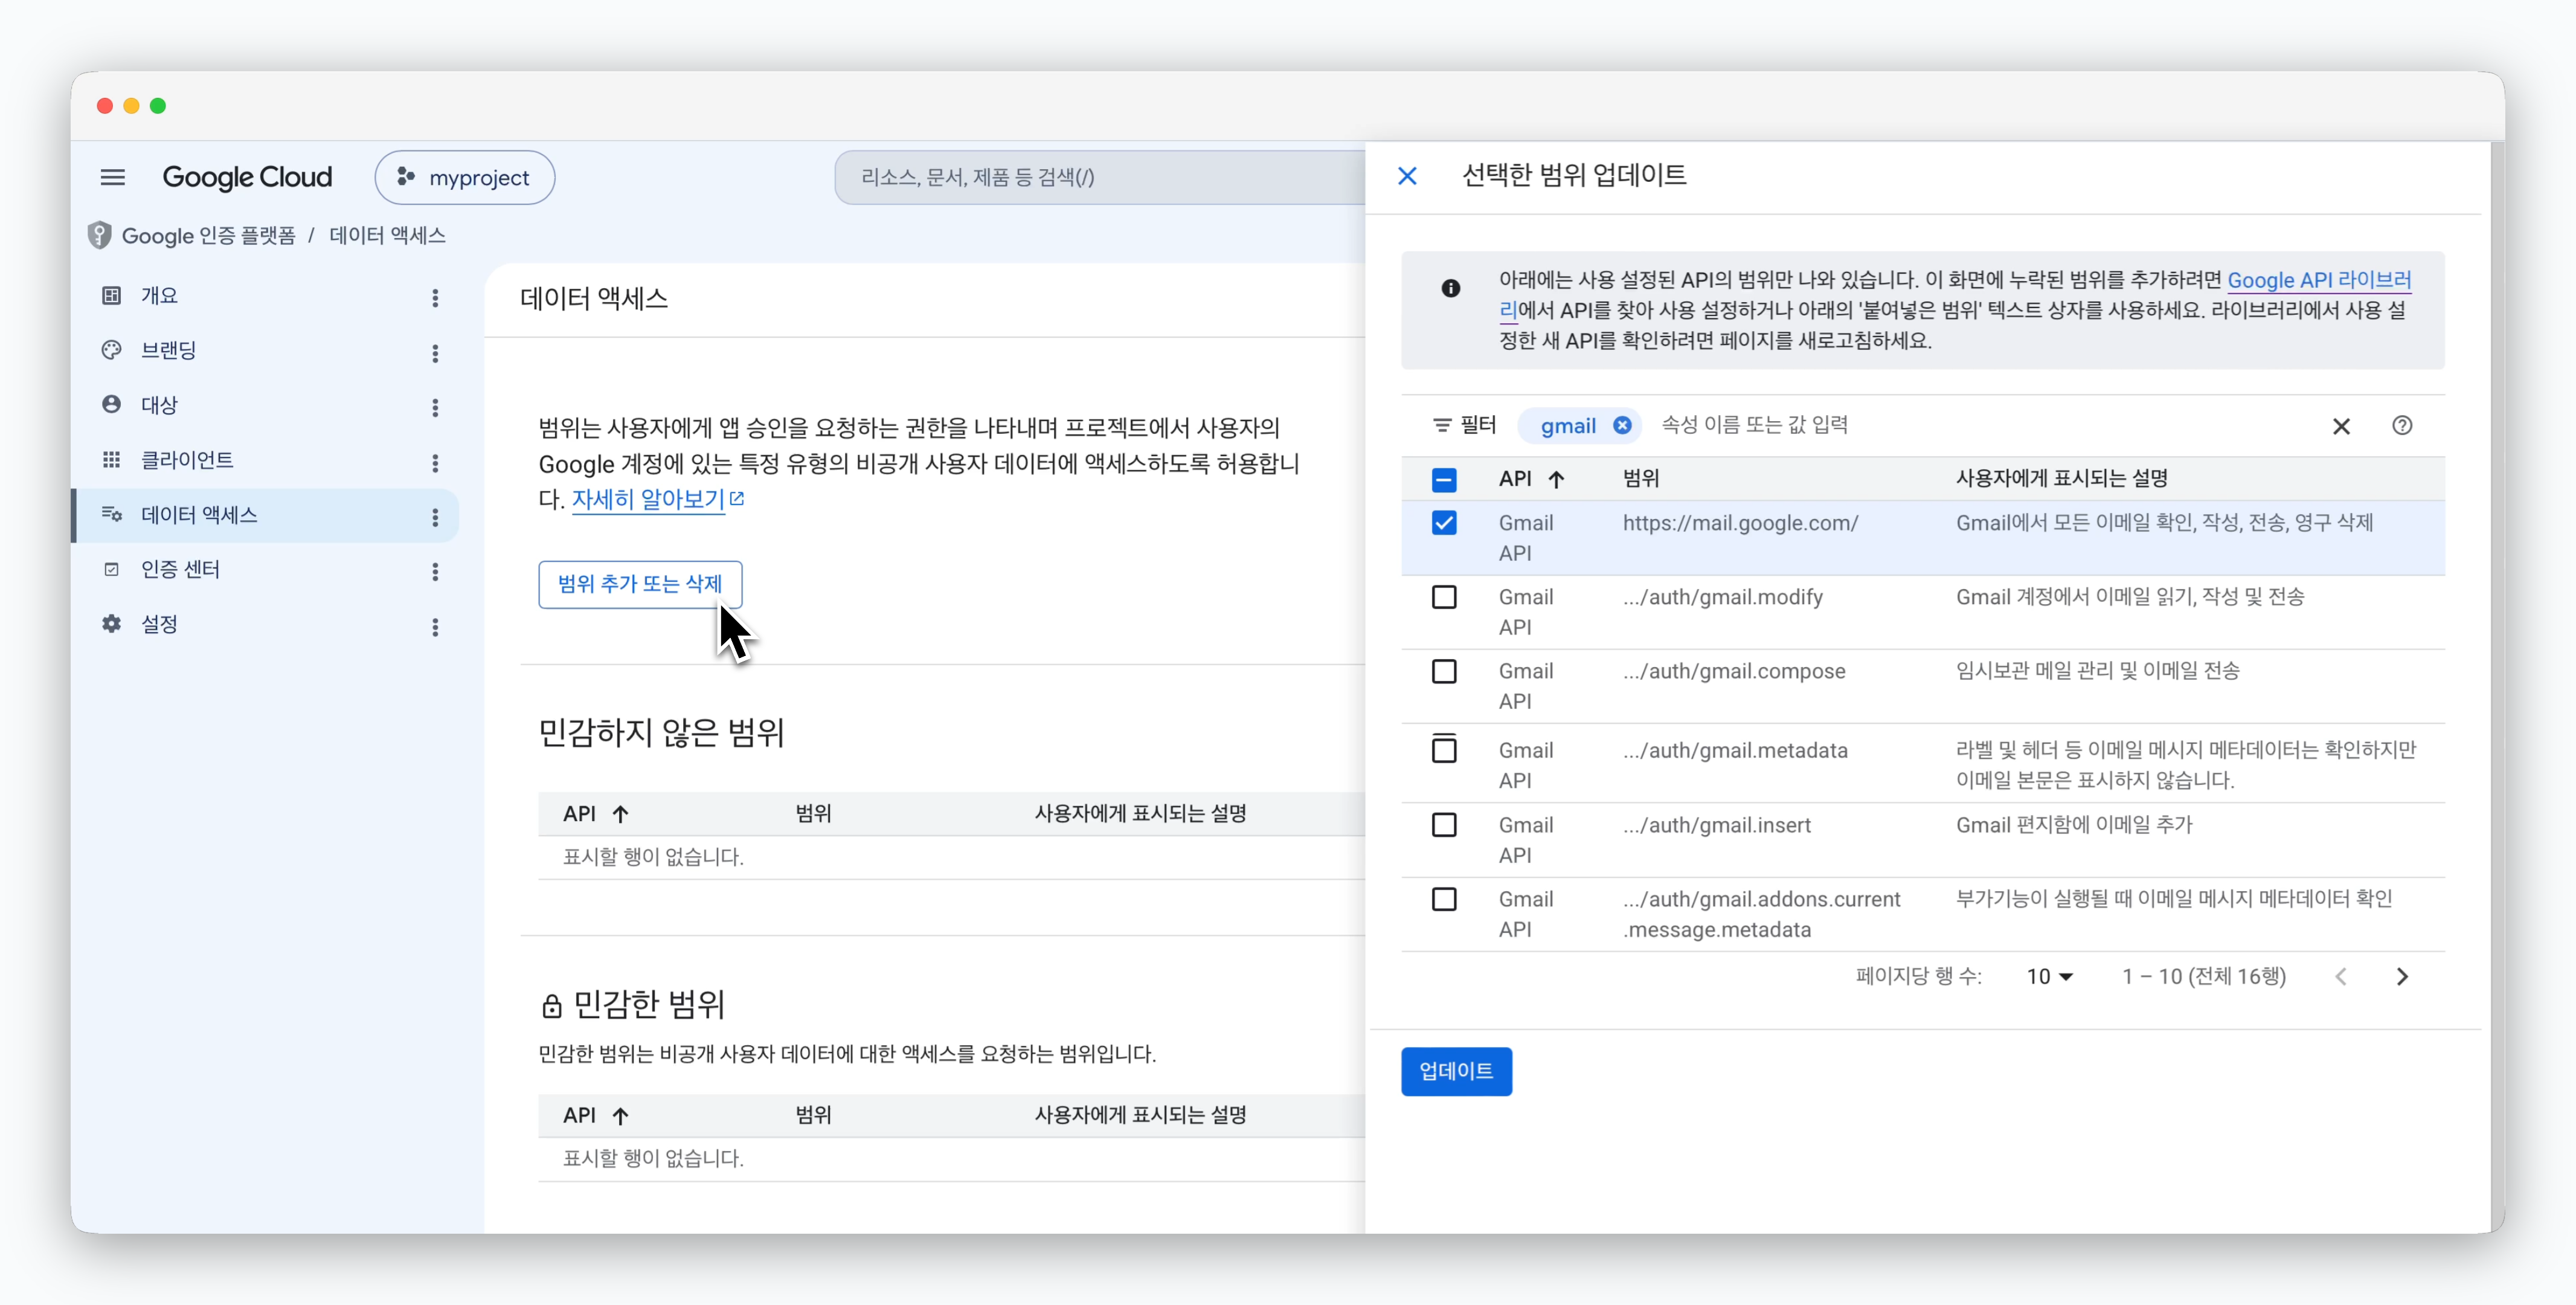Uncheck the https://mail.google.com/ scope
Viewport: 2576px width, 1305px height.
click(x=1444, y=523)
